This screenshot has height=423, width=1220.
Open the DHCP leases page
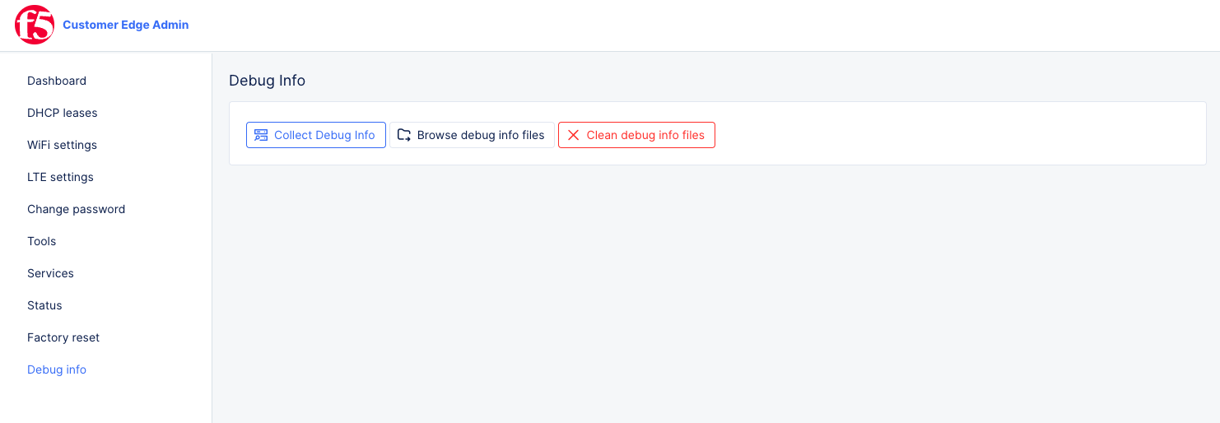tap(63, 113)
